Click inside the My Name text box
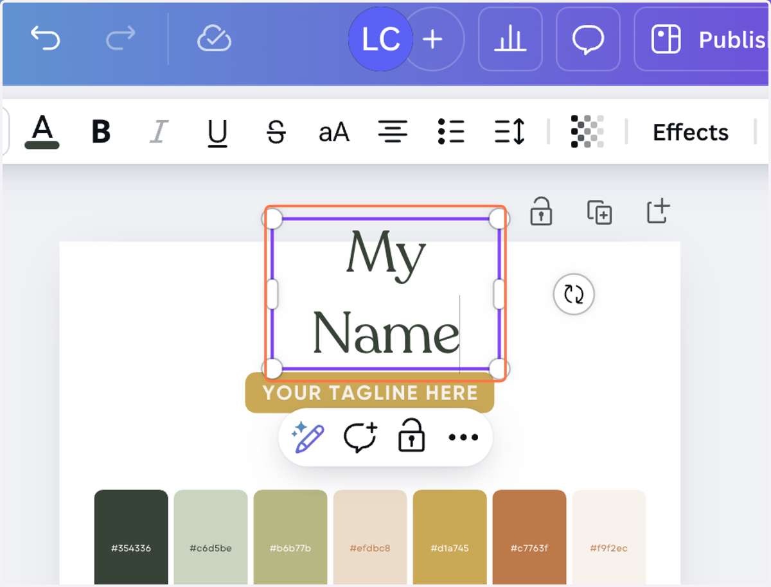Viewport: 771px width, 587px height. (385, 293)
